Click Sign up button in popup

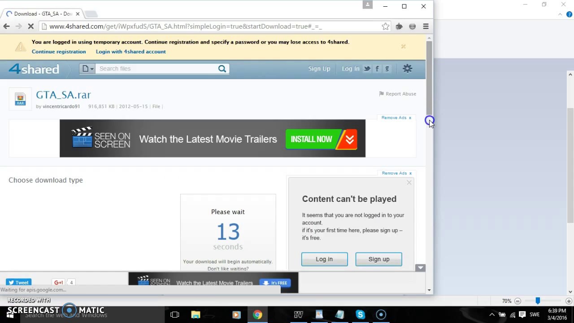378,259
